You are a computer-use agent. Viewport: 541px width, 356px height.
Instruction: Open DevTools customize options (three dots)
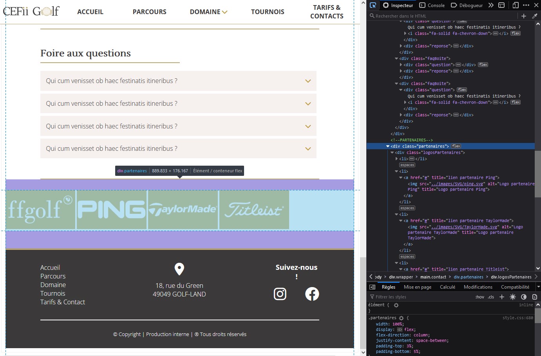click(x=526, y=5)
